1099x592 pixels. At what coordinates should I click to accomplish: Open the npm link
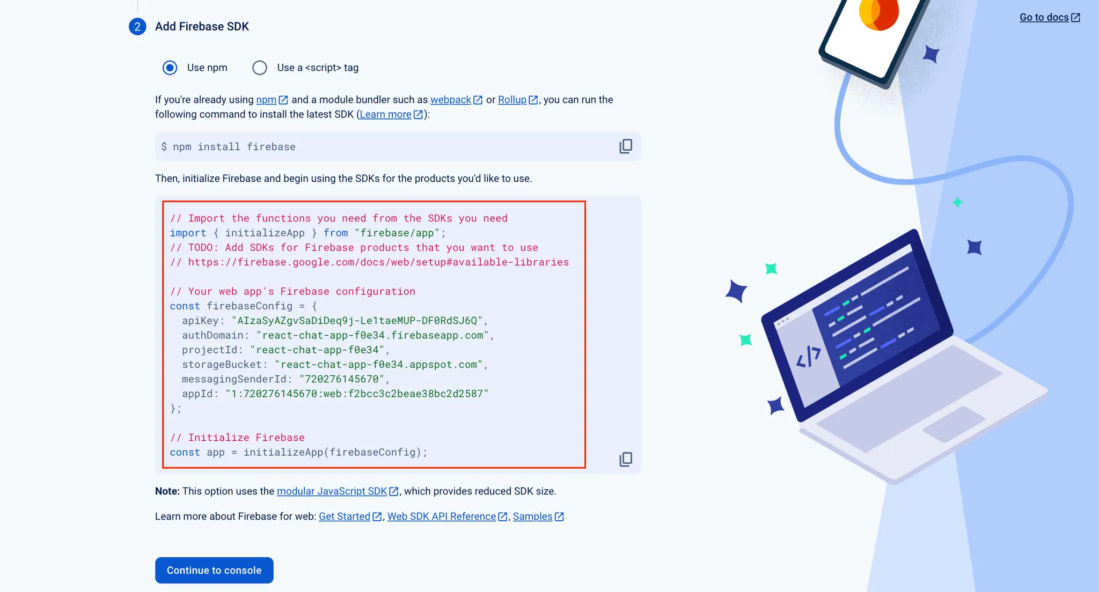pos(266,100)
